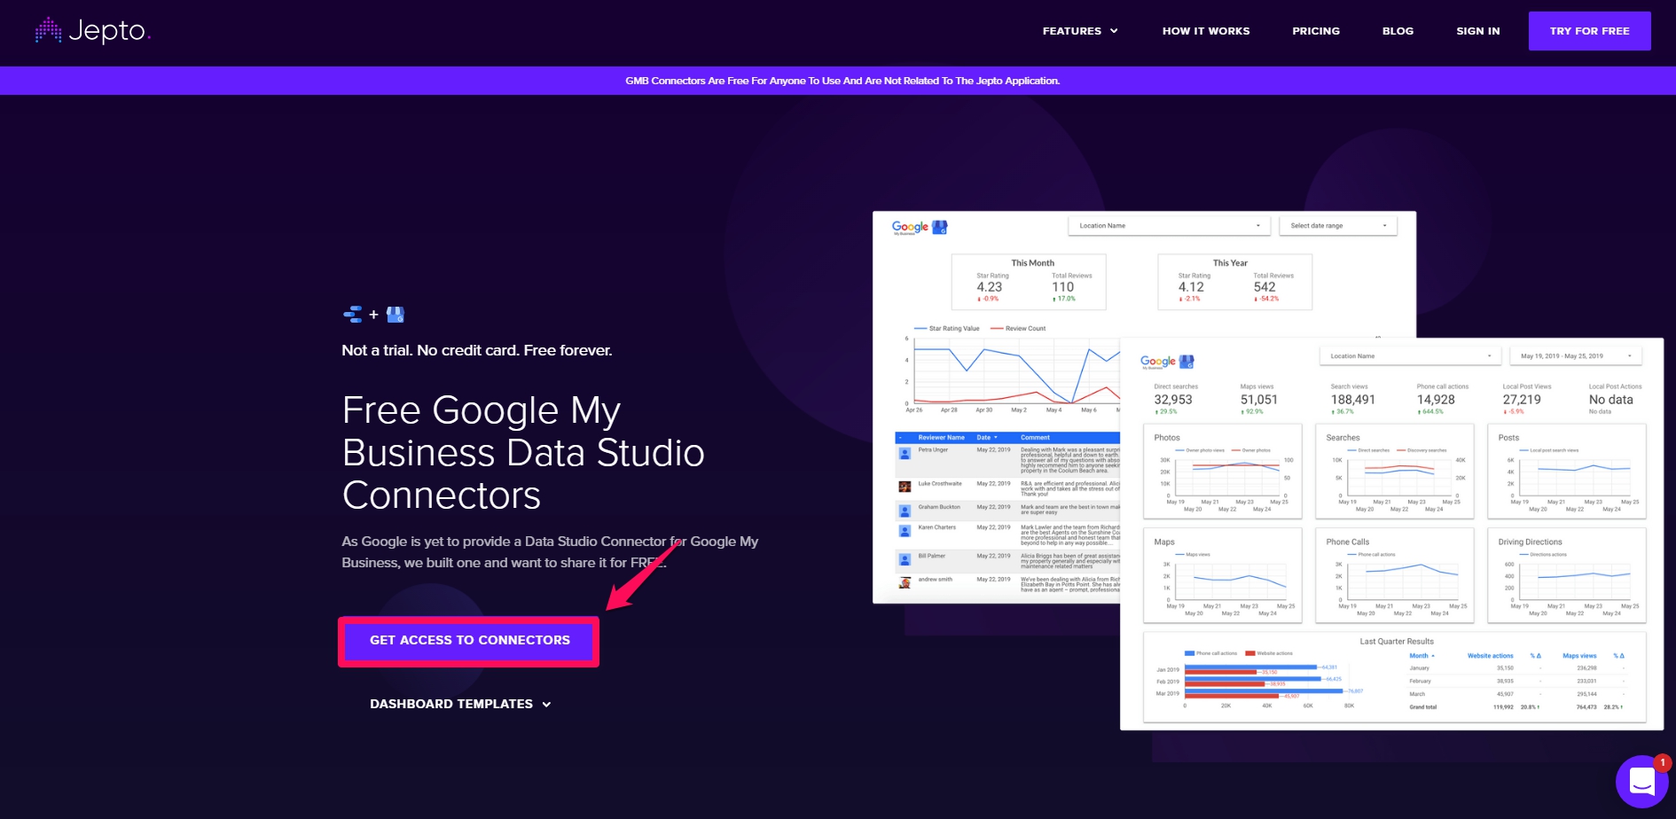Navigate to the Blog
Viewport: 1676px width, 819px height.
1398,31
